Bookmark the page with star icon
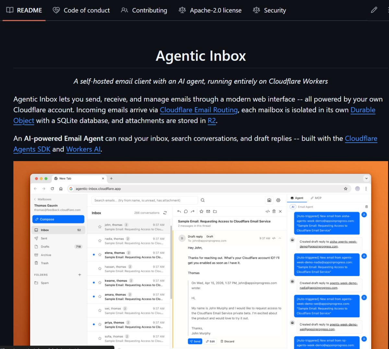Viewport: 389px width, 349px height. point(346,188)
